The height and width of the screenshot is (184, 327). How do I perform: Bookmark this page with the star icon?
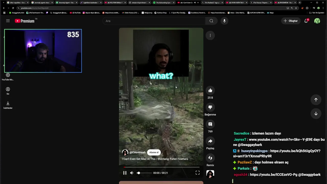point(296,8)
